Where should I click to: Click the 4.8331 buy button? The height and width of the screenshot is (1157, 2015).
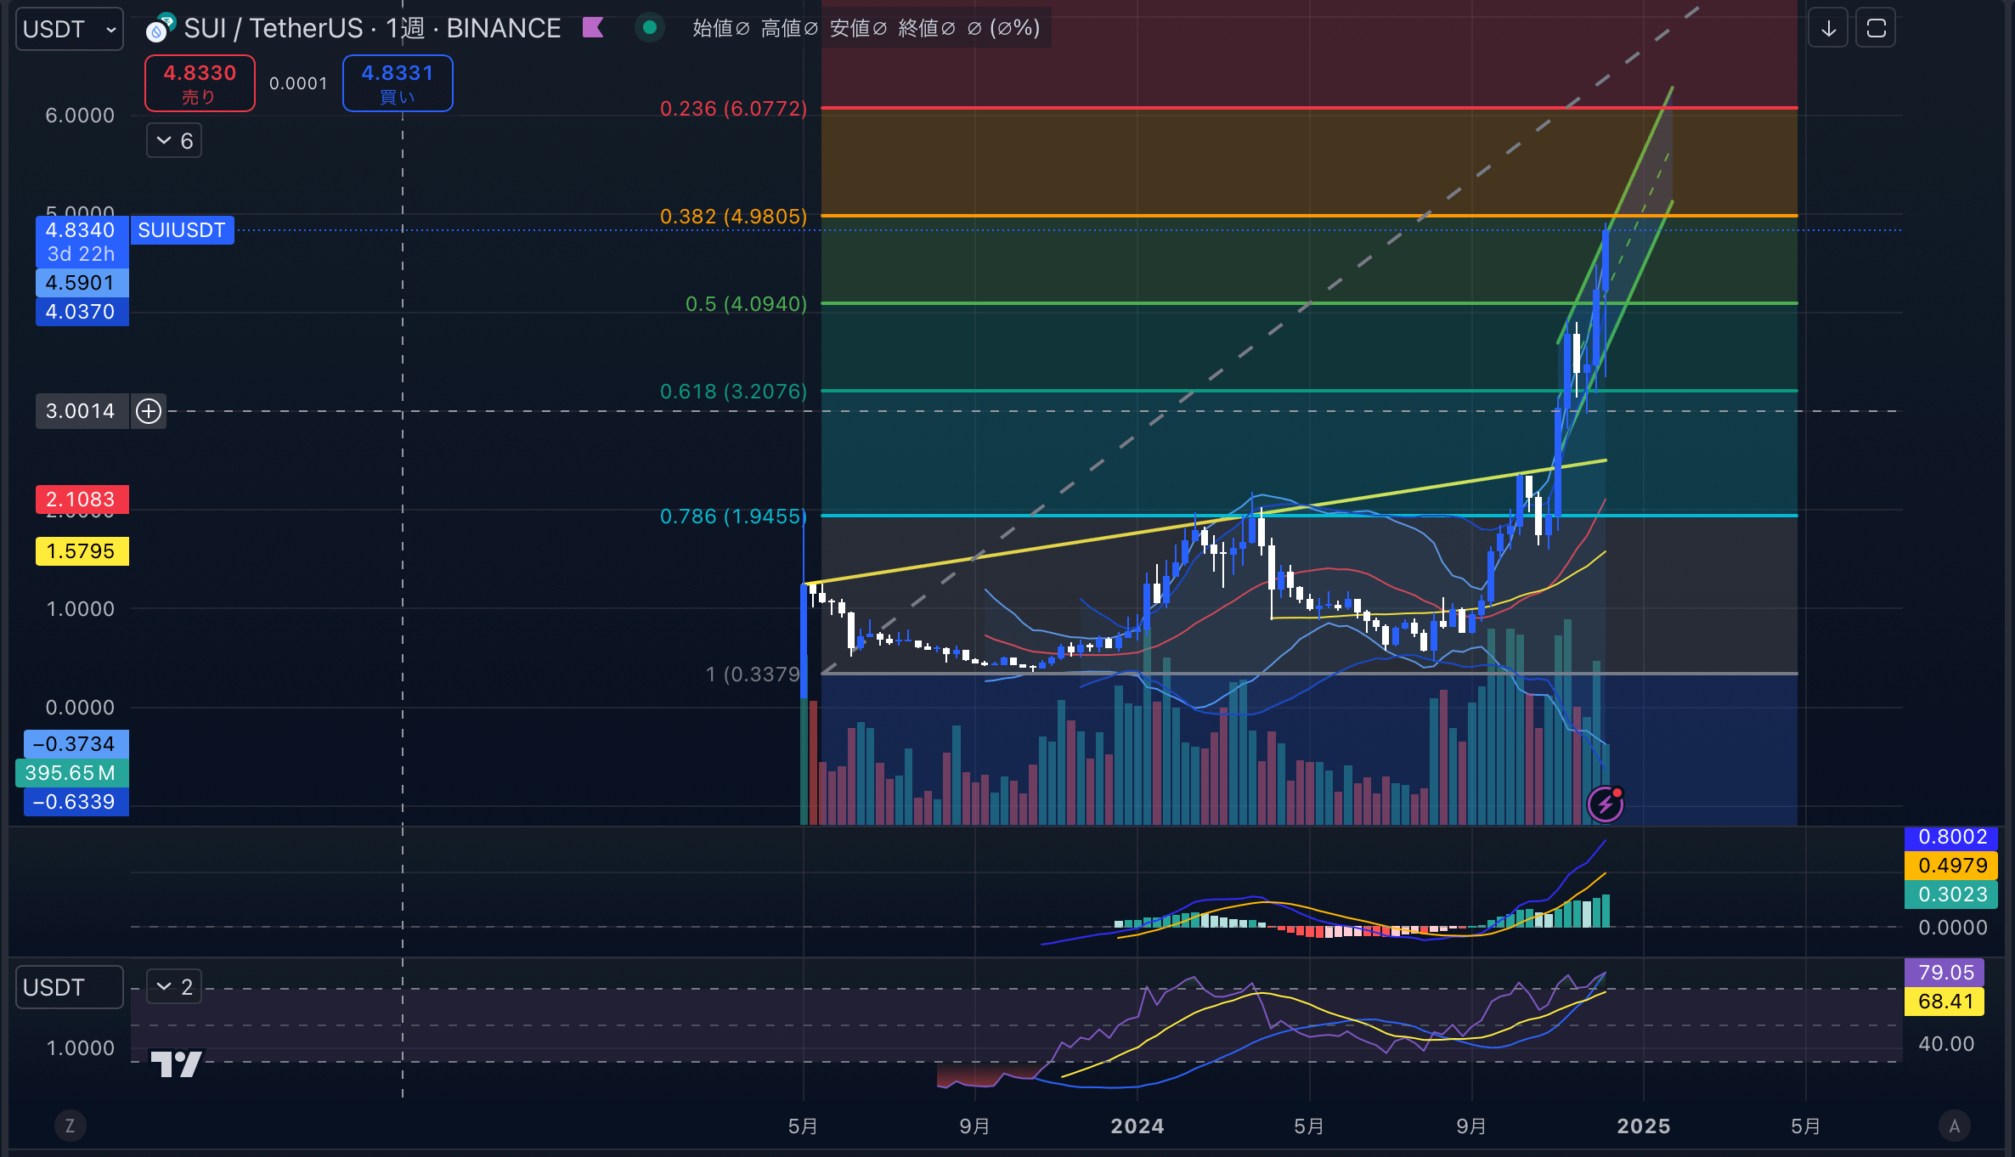tap(398, 83)
